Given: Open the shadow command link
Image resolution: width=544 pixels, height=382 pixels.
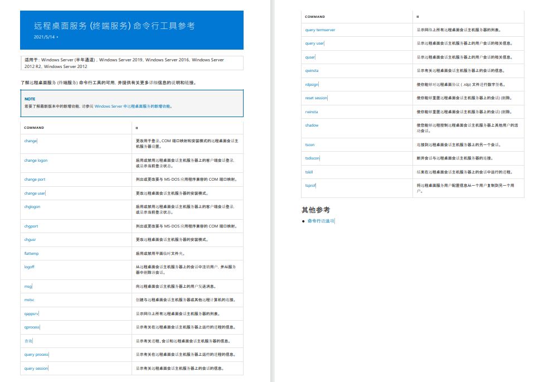Looking at the screenshot, I should pos(312,125).
